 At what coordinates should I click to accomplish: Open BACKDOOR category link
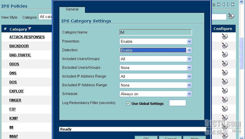tap(19, 46)
